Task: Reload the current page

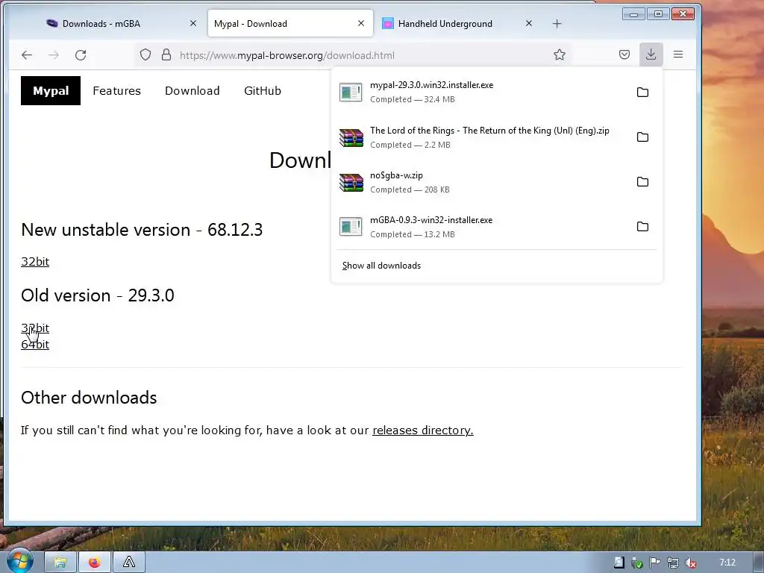Action: [81, 55]
